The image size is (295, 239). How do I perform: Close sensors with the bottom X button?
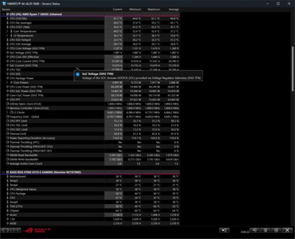[287, 230]
